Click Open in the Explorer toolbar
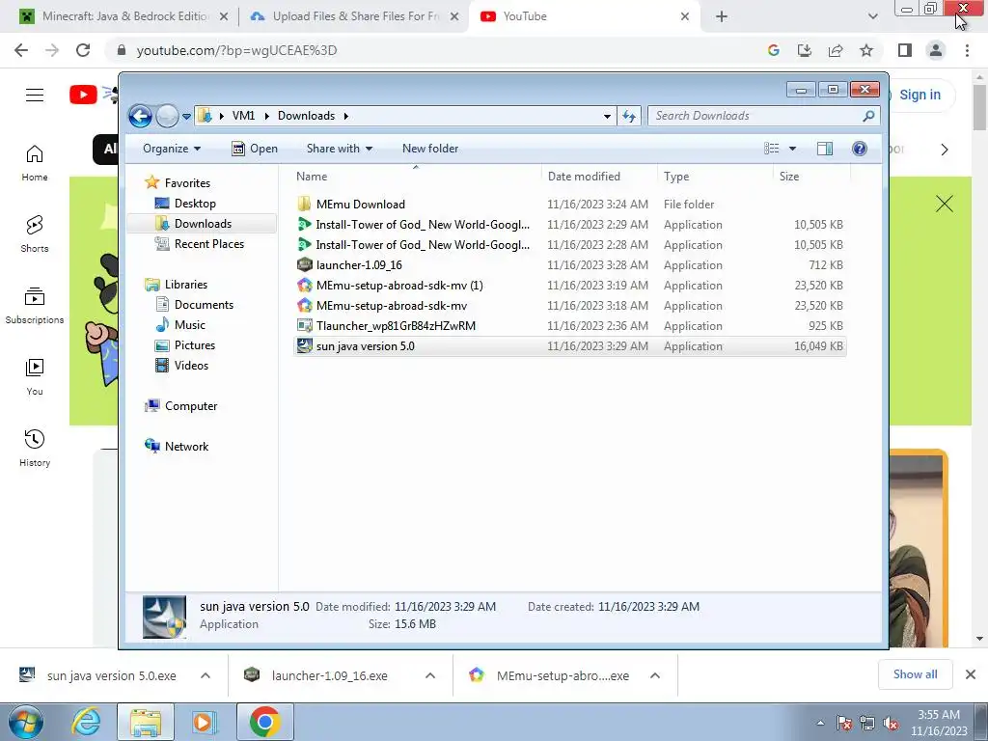The width and height of the screenshot is (988, 741). point(255,149)
